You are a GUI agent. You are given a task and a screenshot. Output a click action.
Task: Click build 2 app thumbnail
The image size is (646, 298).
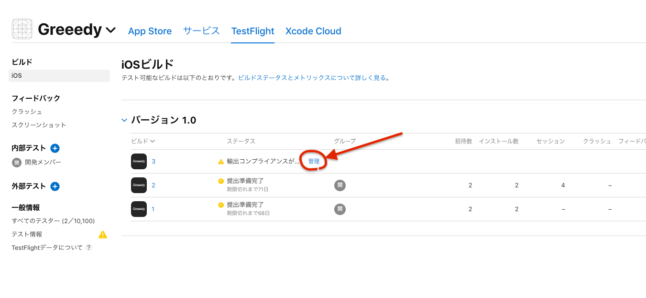pyautogui.click(x=139, y=185)
